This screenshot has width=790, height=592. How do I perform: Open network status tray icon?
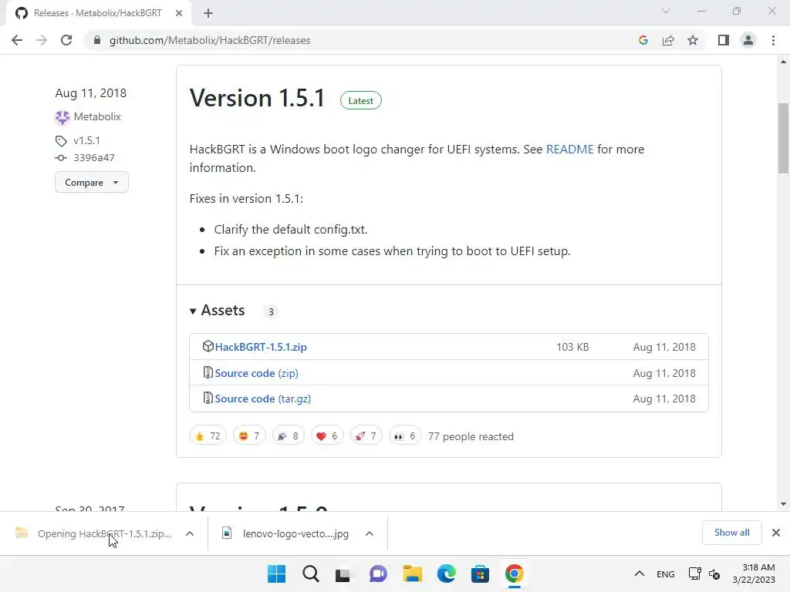[695, 573]
